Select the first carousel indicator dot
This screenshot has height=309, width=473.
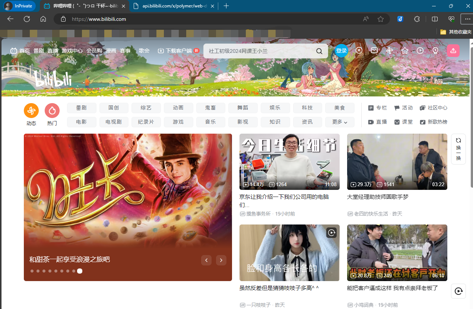click(32, 271)
